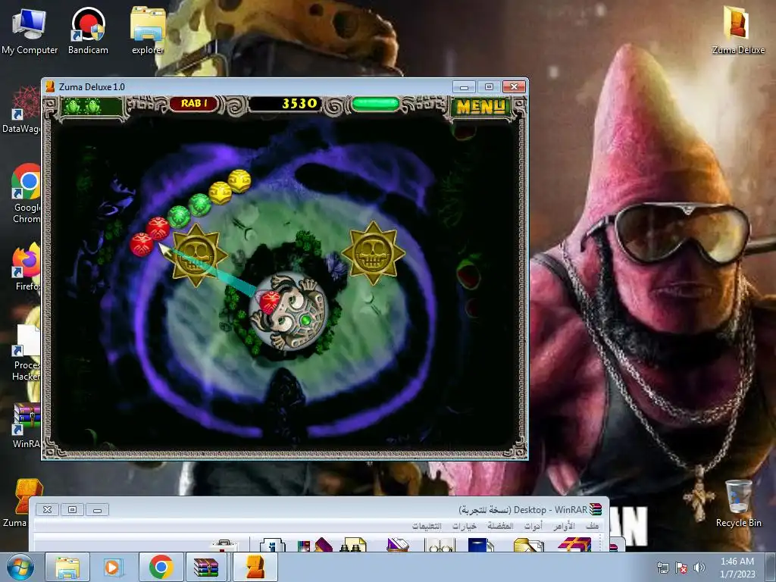Click the Zuma Deluxe title bar icon

pos(50,86)
